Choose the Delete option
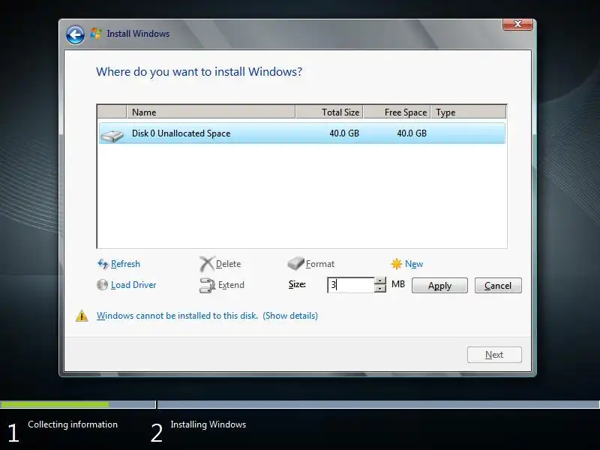Image resolution: width=600 pixels, height=450 pixels. click(x=229, y=264)
